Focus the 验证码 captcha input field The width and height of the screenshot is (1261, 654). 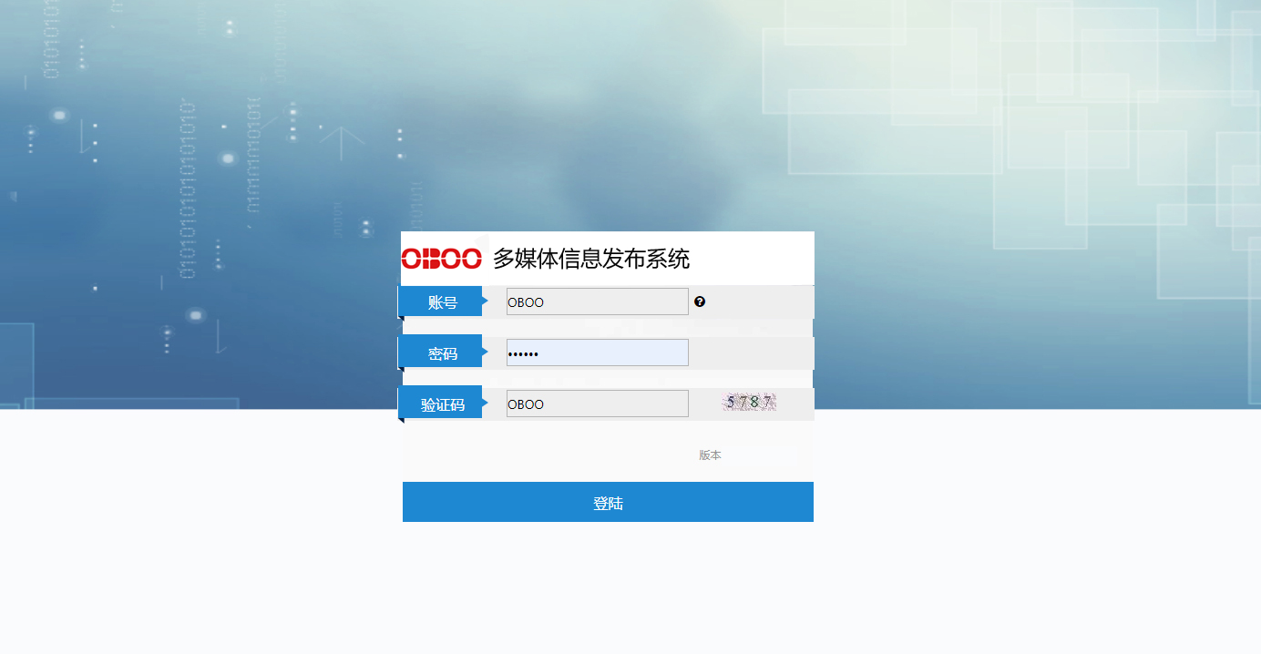(597, 404)
